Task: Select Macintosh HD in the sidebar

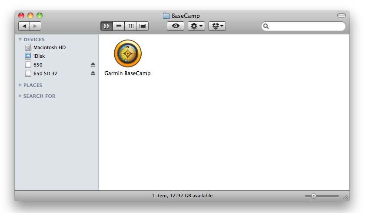Action: point(49,47)
